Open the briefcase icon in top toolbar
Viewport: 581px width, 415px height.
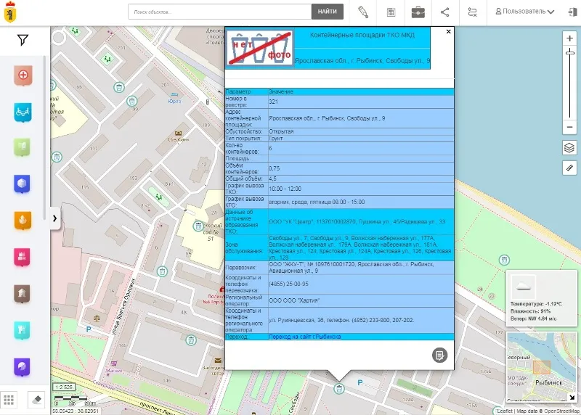tap(418, 12)
